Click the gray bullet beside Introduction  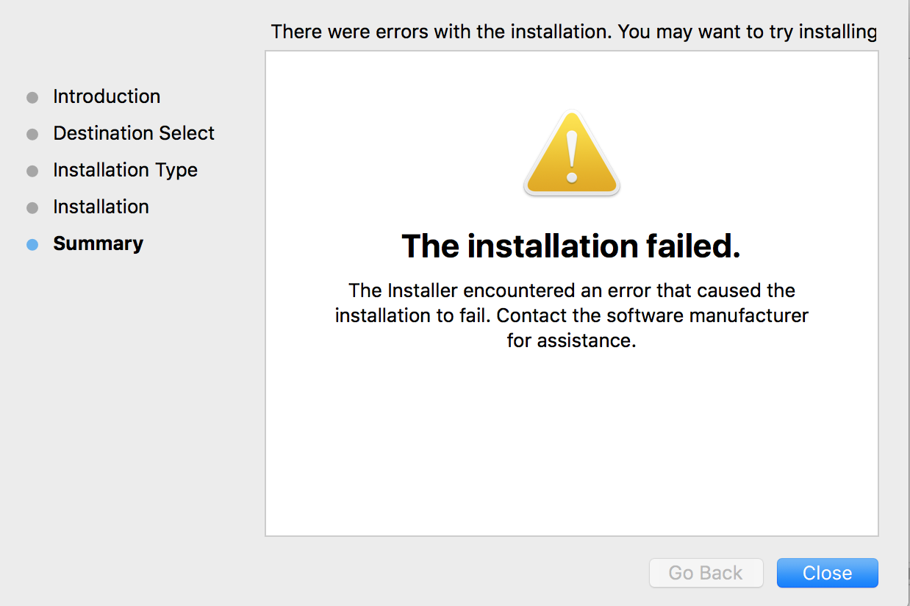coord(32,97)
